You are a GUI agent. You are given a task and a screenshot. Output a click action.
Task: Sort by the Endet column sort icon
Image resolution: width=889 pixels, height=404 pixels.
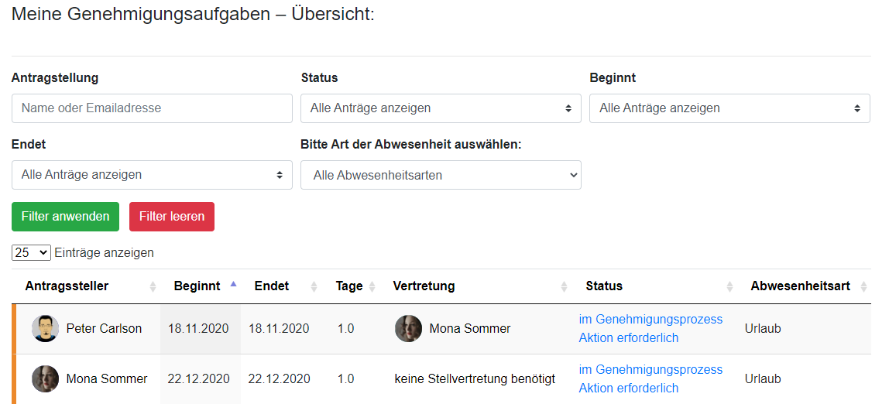tap(314, 286)
